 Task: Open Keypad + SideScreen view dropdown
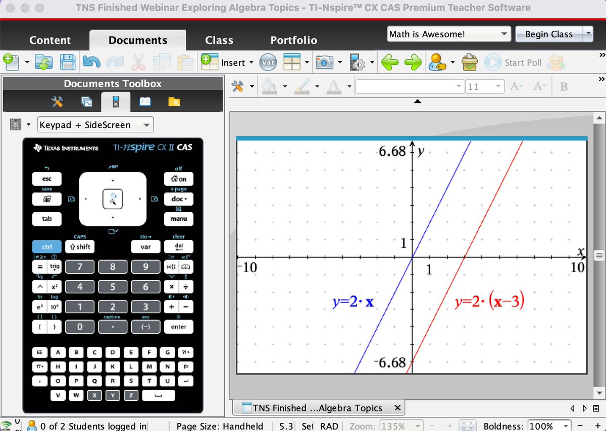(x=95, y=125)
